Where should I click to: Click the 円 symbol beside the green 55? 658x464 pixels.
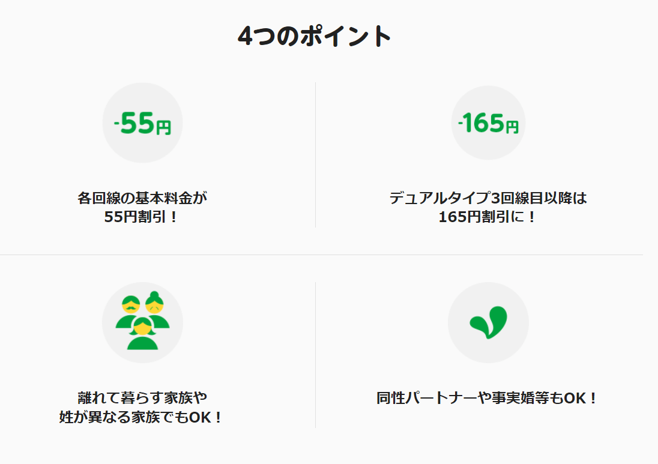pos(164,128)
